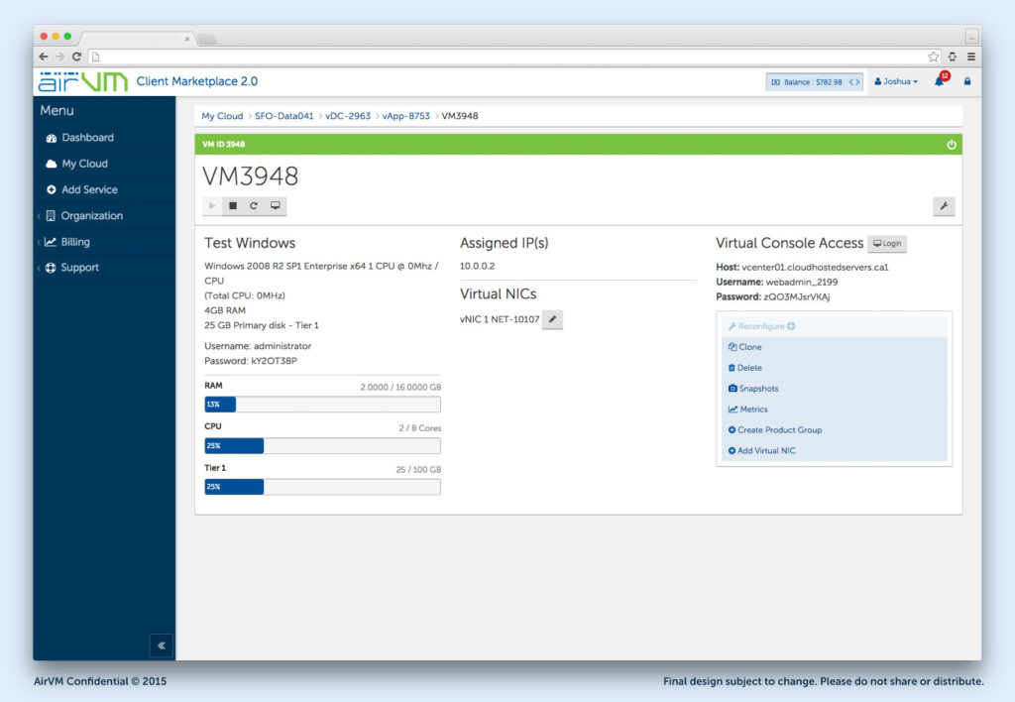The width and height of the screenshot is (1015, 702).
Task: Click the Tier 1 25% progress bar
Action: (322, 487)
